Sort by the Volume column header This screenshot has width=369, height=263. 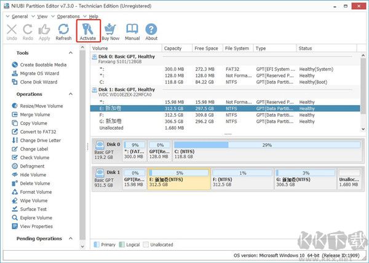pyautogui.click(x=126, y=48)
